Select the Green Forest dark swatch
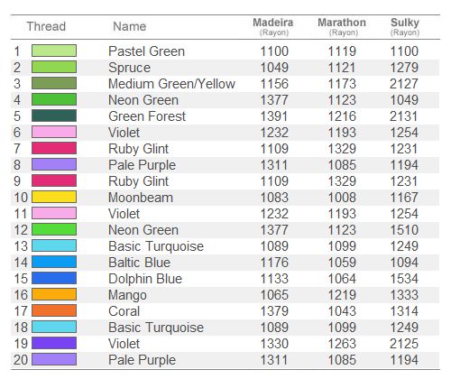The image size is (451, 379). click(x=54, y=116)
